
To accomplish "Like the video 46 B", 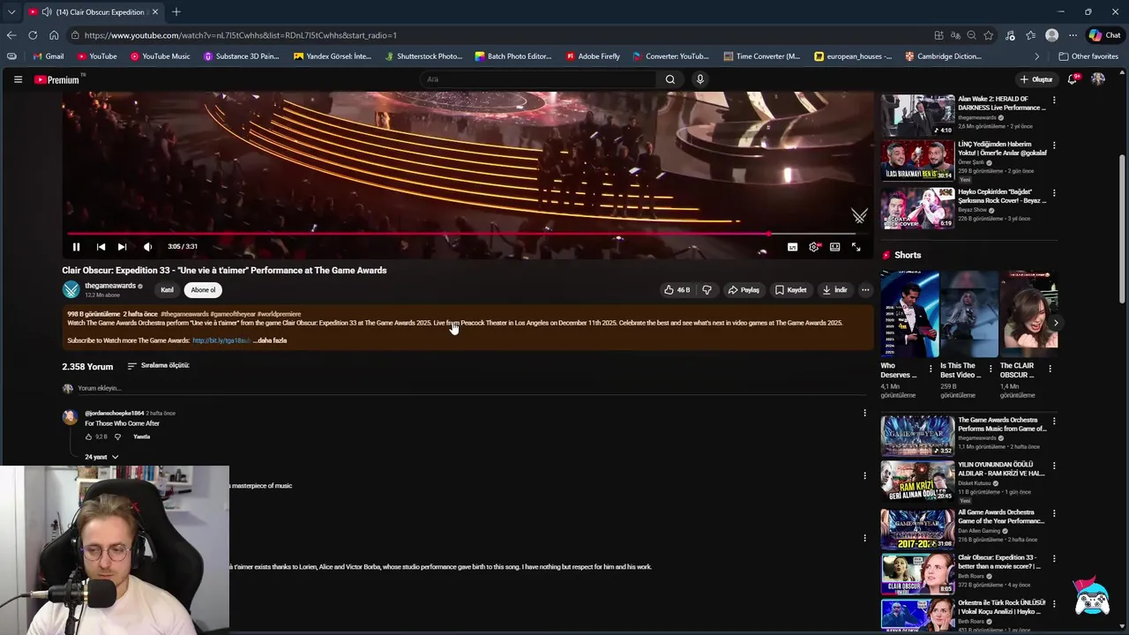I will tap(677, 290).
